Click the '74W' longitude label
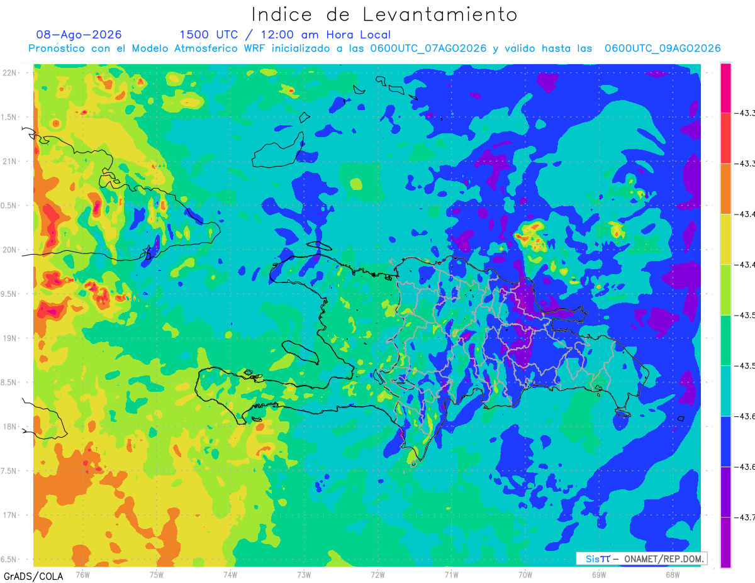The image size is (755, 583). pyautogui.click(x=230, y=574)
